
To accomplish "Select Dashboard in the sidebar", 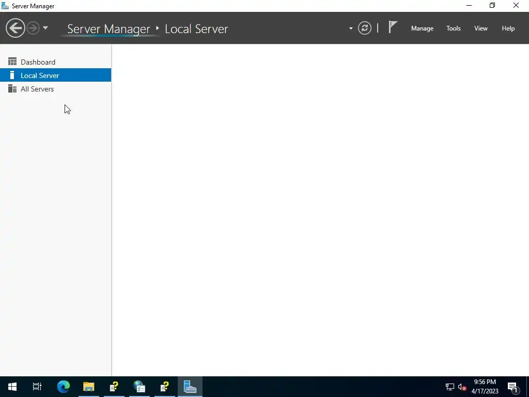I will [56, 62].
